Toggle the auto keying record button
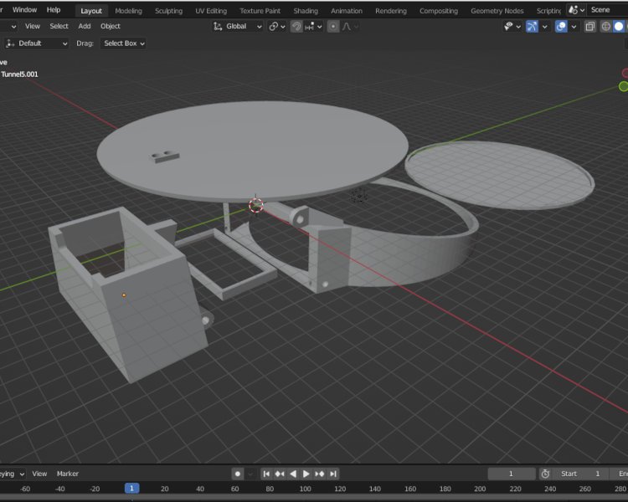This screenshot has height=502, width=628. point(237,474)
